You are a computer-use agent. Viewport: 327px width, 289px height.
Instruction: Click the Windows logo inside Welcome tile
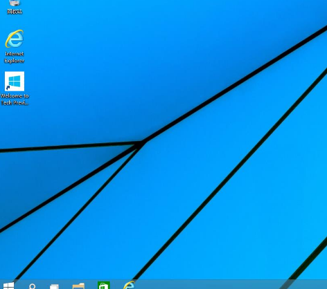coord(15,81)
